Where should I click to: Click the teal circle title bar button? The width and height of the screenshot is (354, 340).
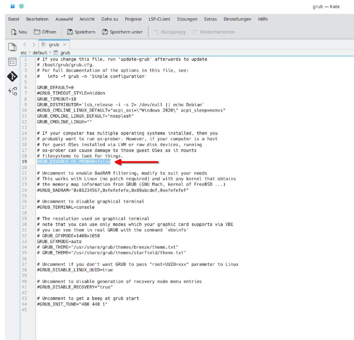pyautogui.click(x=21, y=6)
